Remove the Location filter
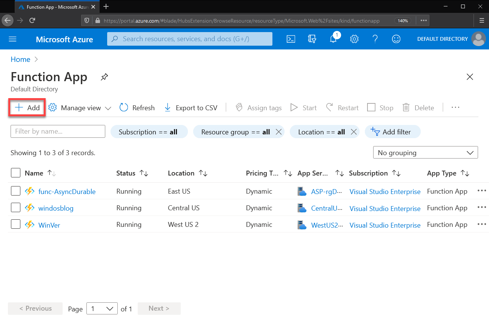 coord(354,132)
